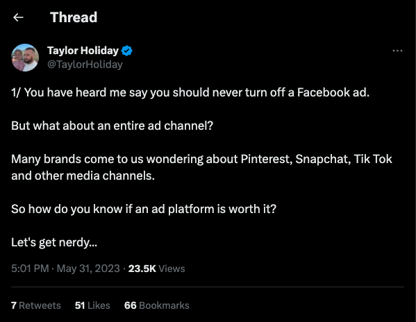Screen dimensions: 416x322
Task: Click 'So how do you know' question line
Action: coord(144,209)
